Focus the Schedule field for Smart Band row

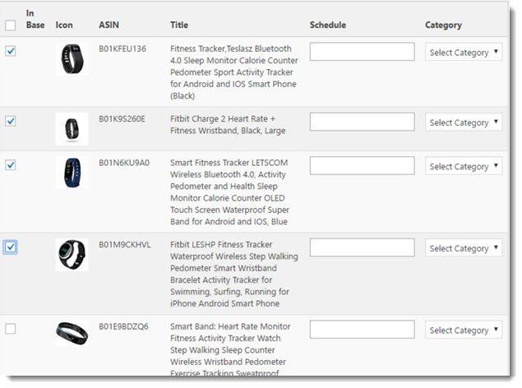363,330
